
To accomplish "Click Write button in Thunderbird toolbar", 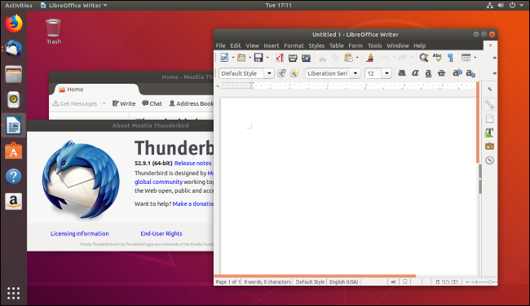I will (124, 103).
